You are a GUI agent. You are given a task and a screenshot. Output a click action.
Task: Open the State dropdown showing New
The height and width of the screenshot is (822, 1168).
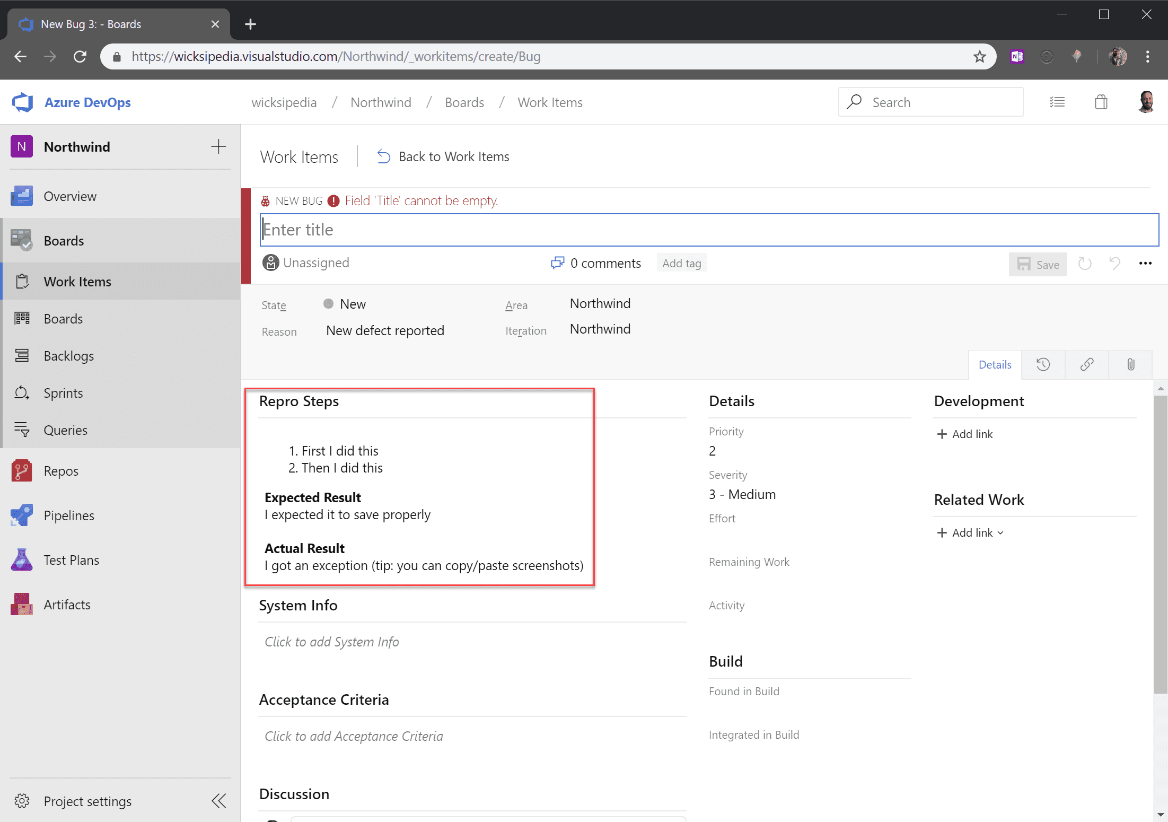click(353, 304)
